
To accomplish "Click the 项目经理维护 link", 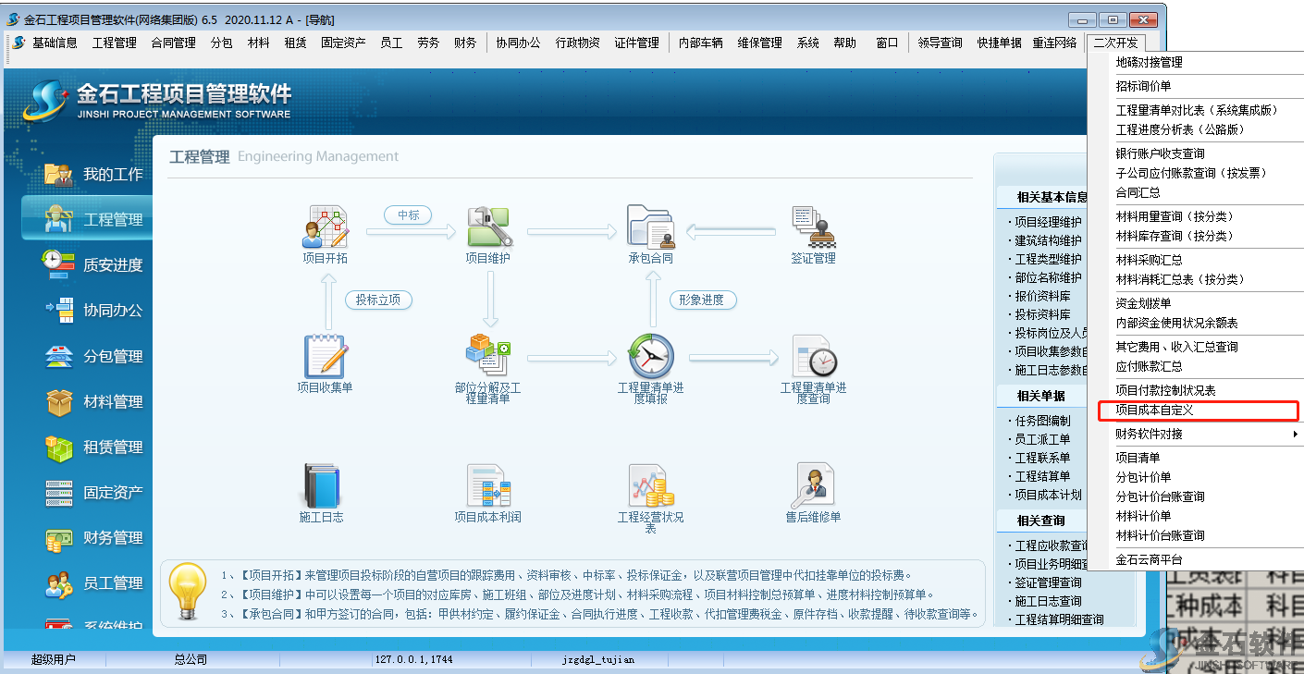I will click(1048, 222).
